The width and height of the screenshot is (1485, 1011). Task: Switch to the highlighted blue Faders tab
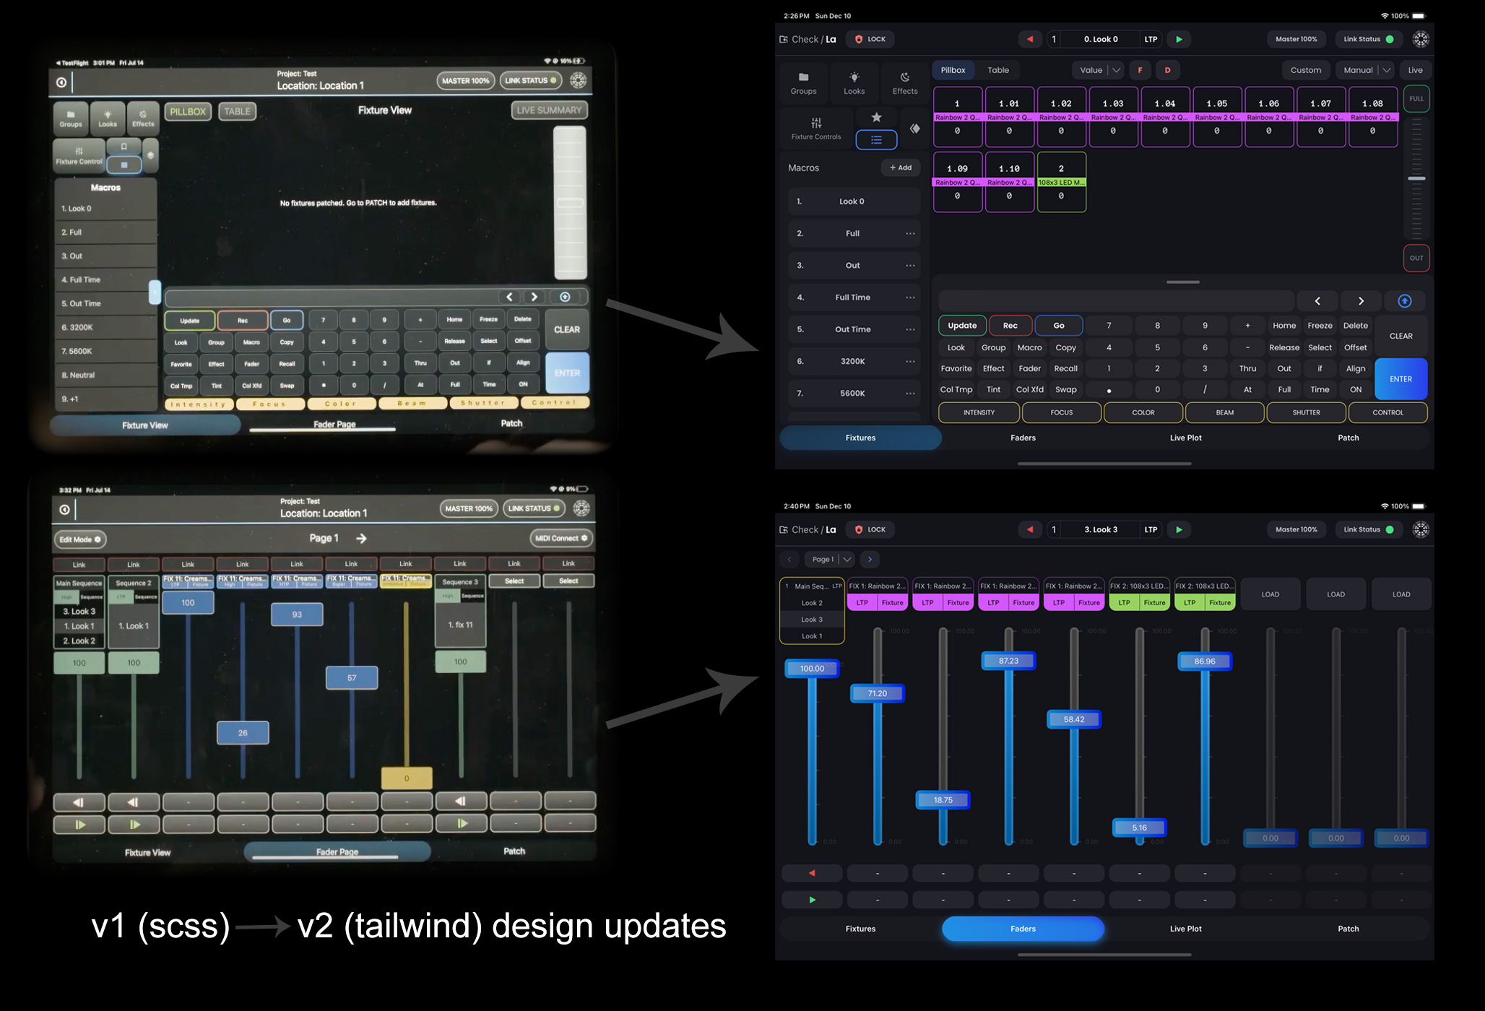coord(1023,929)
